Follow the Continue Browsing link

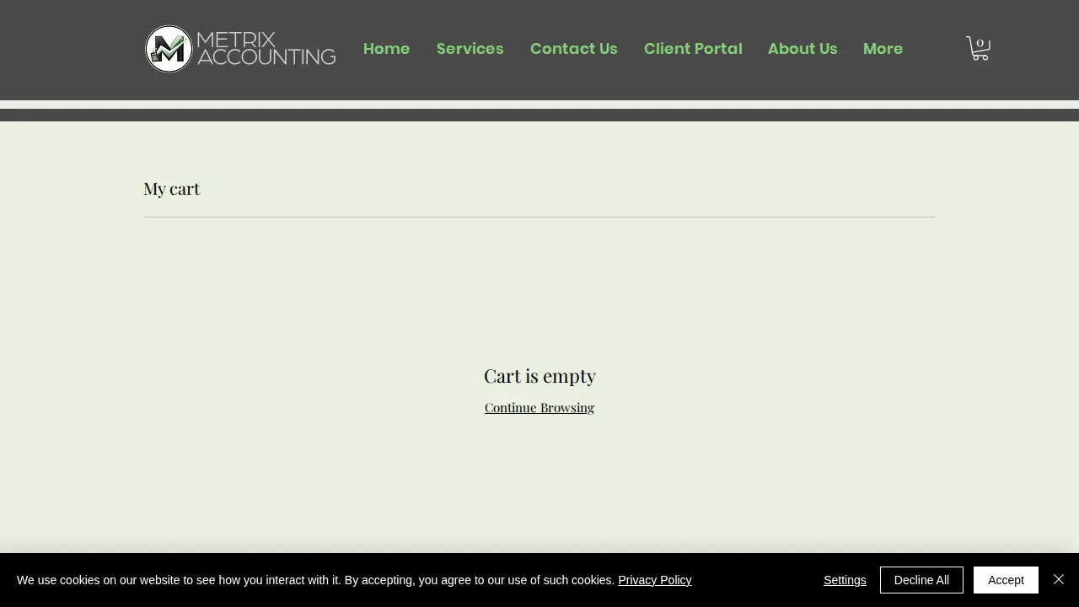539,407
